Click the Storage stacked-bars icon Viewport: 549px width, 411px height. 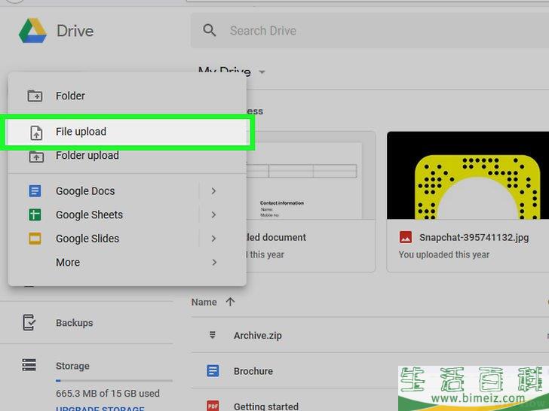pyautogui.click(x=29, y=364)
